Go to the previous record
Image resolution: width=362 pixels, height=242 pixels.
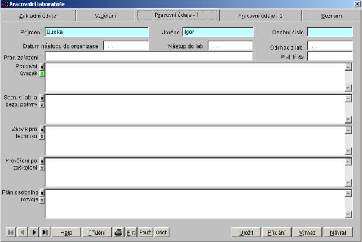(x=22, y=232)
